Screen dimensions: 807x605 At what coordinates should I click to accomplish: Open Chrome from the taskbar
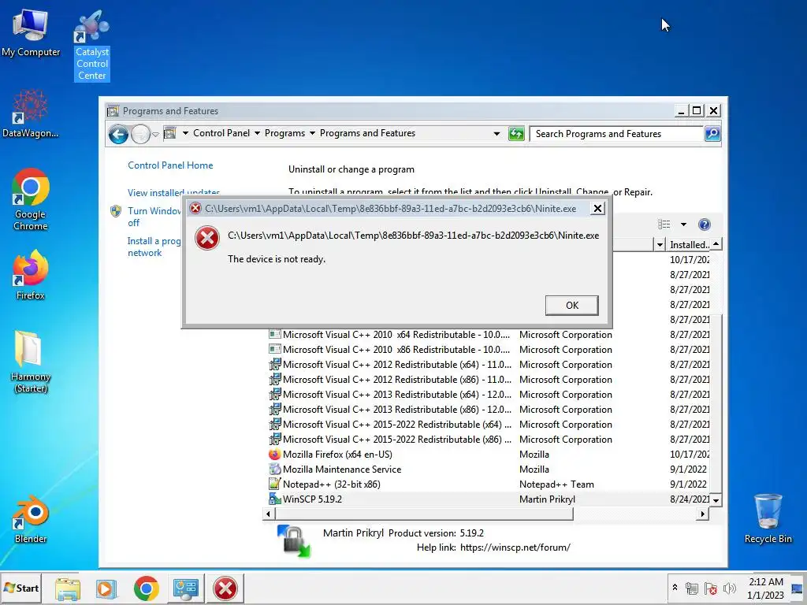pyautogui.click(x=146, y=588)
